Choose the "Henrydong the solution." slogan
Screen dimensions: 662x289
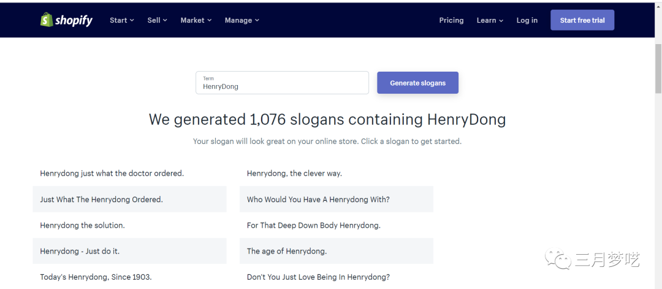coord(82,225)
